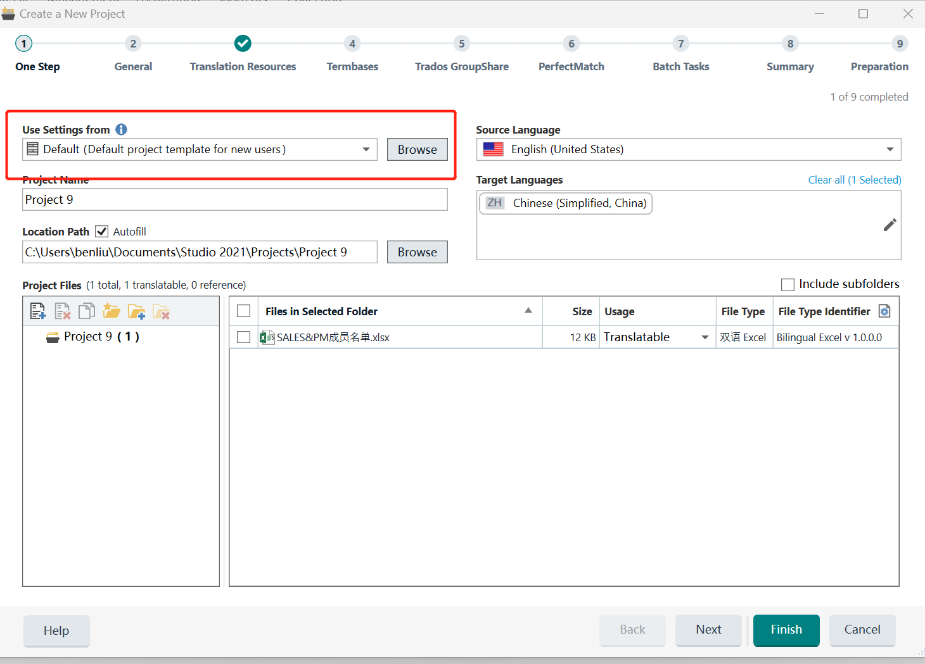Image resolution: width=925 pixels, height=664 pixels.
Task: Click the app icon in the title bar
Action: pyautogui.click(x=8, y=13)
